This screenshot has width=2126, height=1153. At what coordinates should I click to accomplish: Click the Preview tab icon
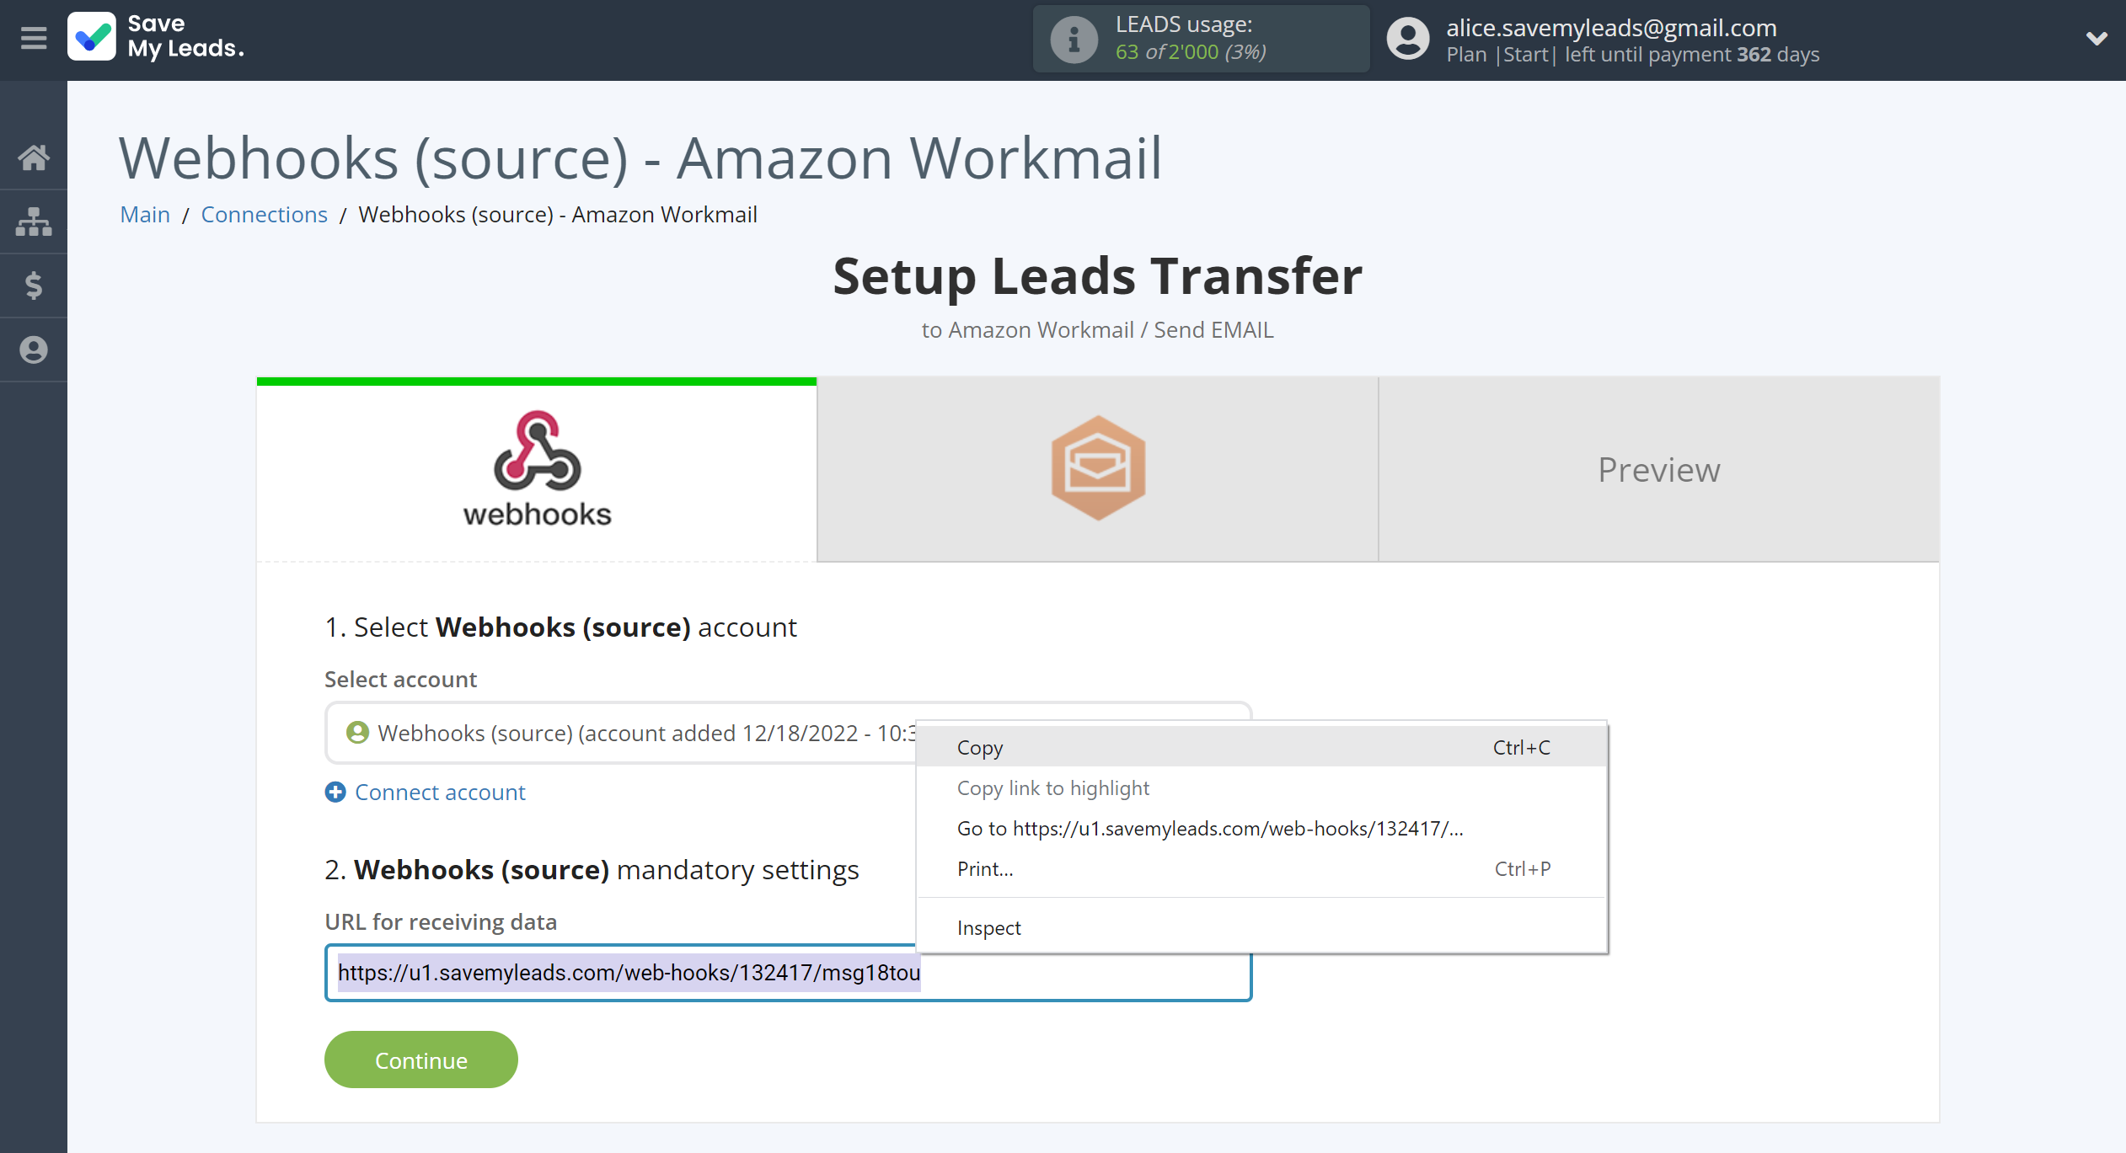(x=1657, y=467)
